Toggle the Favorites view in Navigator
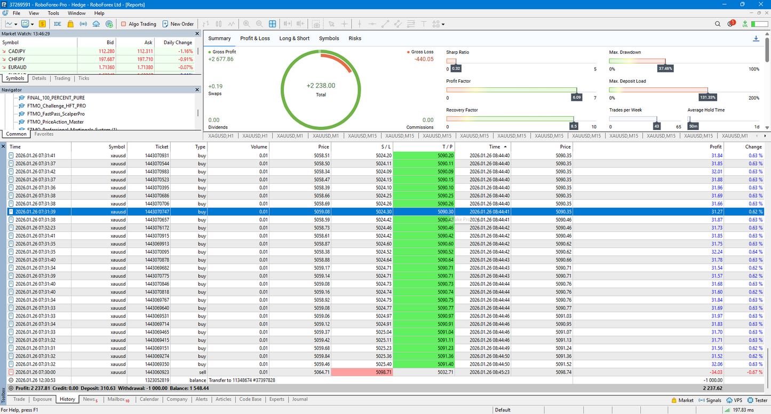The width and height of the screenshot is (771, 414). coord(44,134)
